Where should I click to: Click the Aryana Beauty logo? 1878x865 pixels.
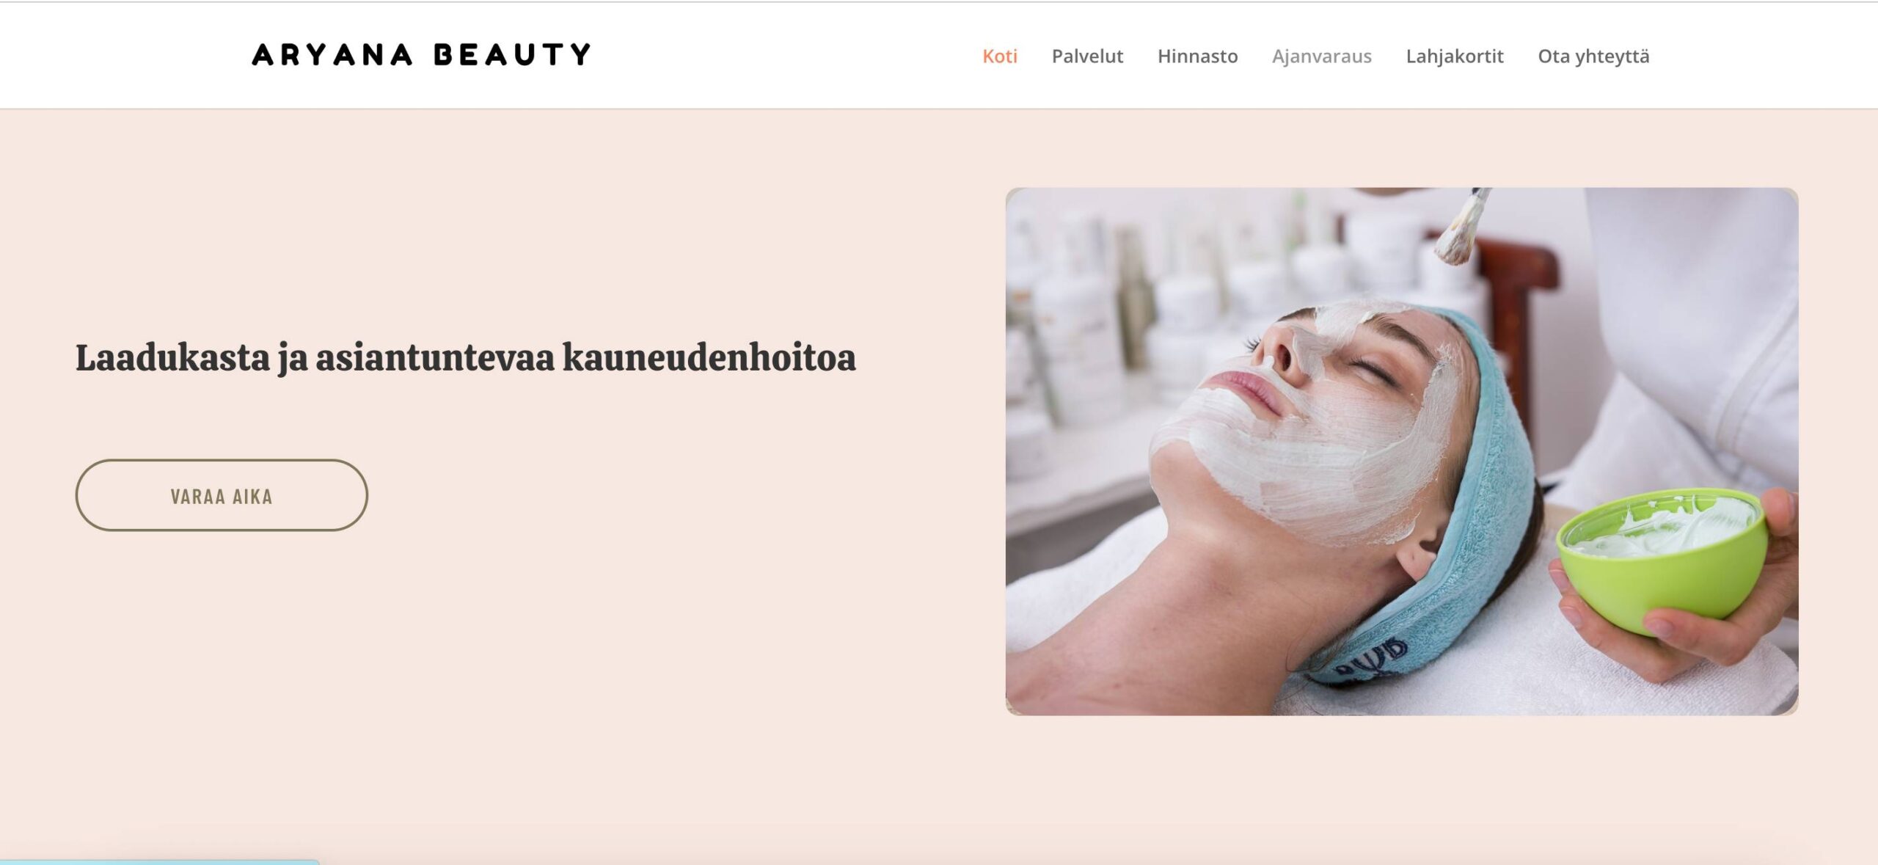(421, 55)
